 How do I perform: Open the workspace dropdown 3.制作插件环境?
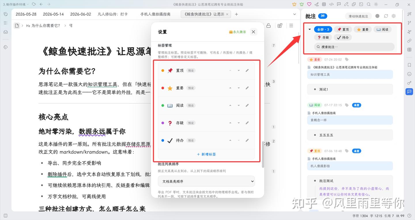(16, 4)
